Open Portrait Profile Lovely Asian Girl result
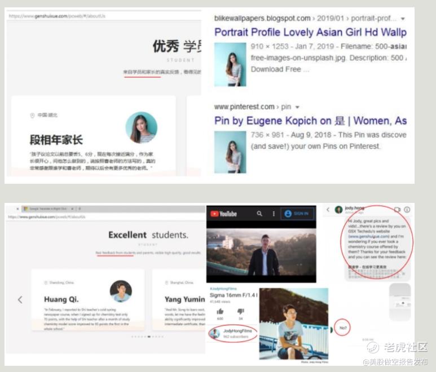Viewport: 436px width, 372px height. click(x=310, y=32)
